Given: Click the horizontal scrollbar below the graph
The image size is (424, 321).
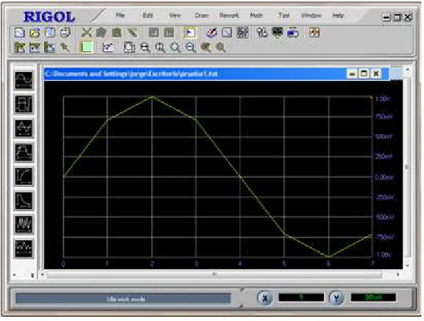Looking at the screenshot, I should (215, 275).
